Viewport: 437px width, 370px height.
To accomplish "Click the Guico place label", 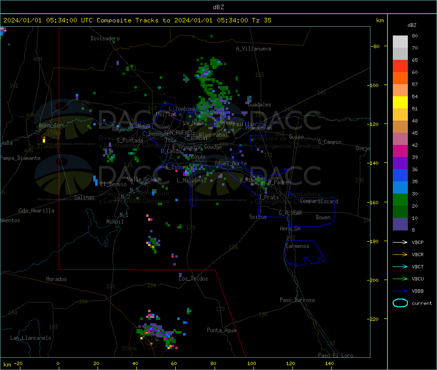I will [x=296, y=137].
